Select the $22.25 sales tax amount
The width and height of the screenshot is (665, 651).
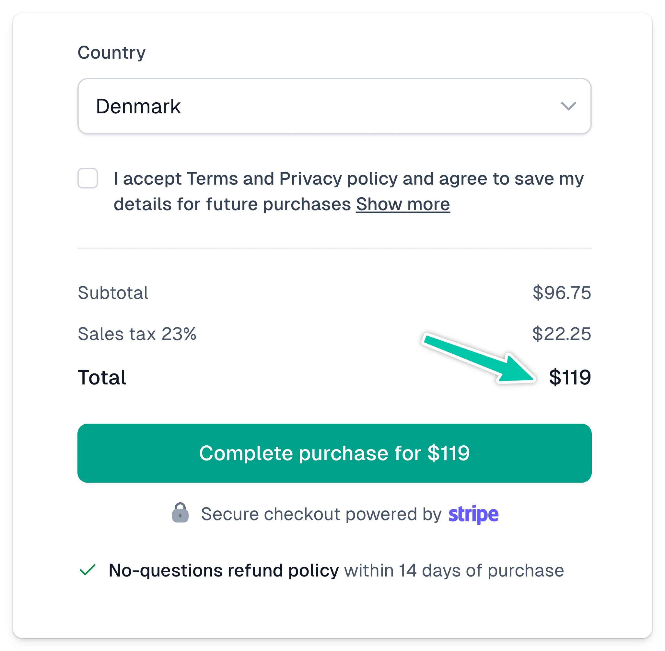pyautogui.click(x=562, y=334)
